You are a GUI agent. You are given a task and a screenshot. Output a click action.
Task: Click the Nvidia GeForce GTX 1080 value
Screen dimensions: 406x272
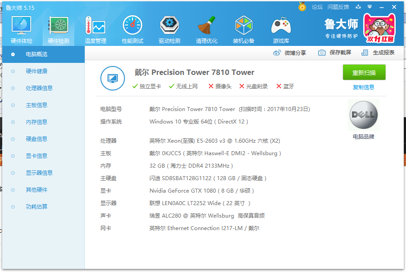(x=202, y=191)
